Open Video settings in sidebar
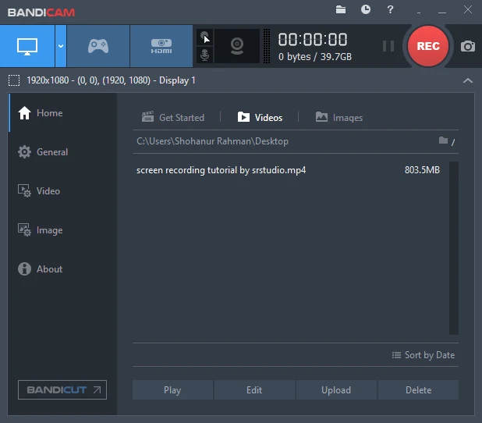This screenshot has height=423, width=482. click(63, 191)
